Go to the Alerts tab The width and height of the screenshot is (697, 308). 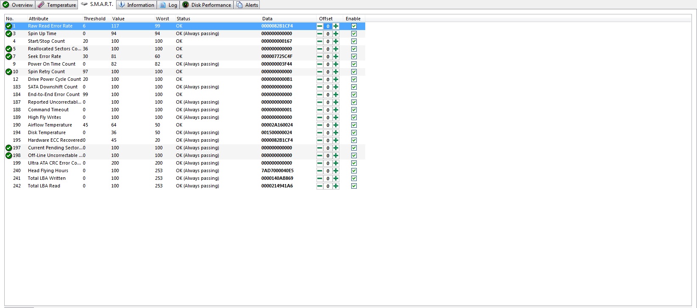247,5
